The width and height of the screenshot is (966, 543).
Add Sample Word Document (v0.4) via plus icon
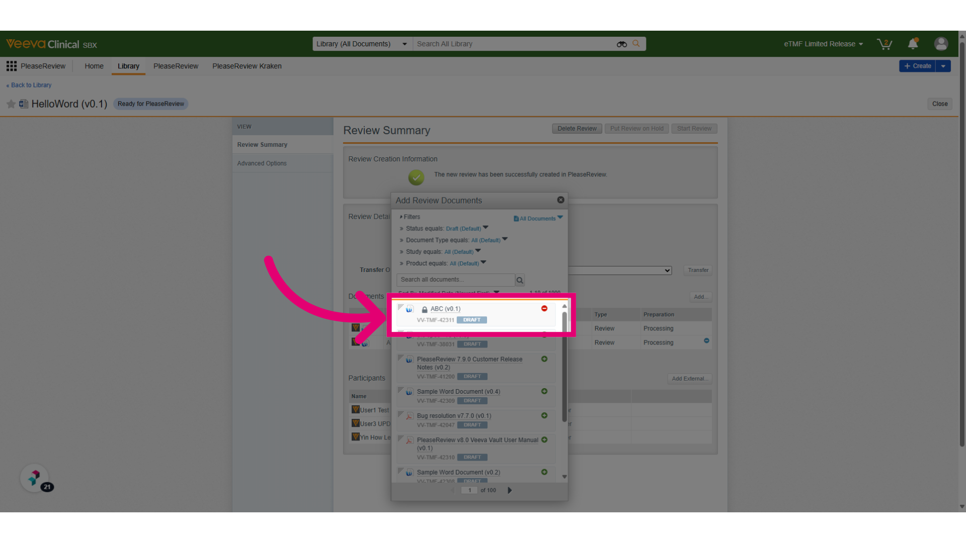(x=544, y=391)
